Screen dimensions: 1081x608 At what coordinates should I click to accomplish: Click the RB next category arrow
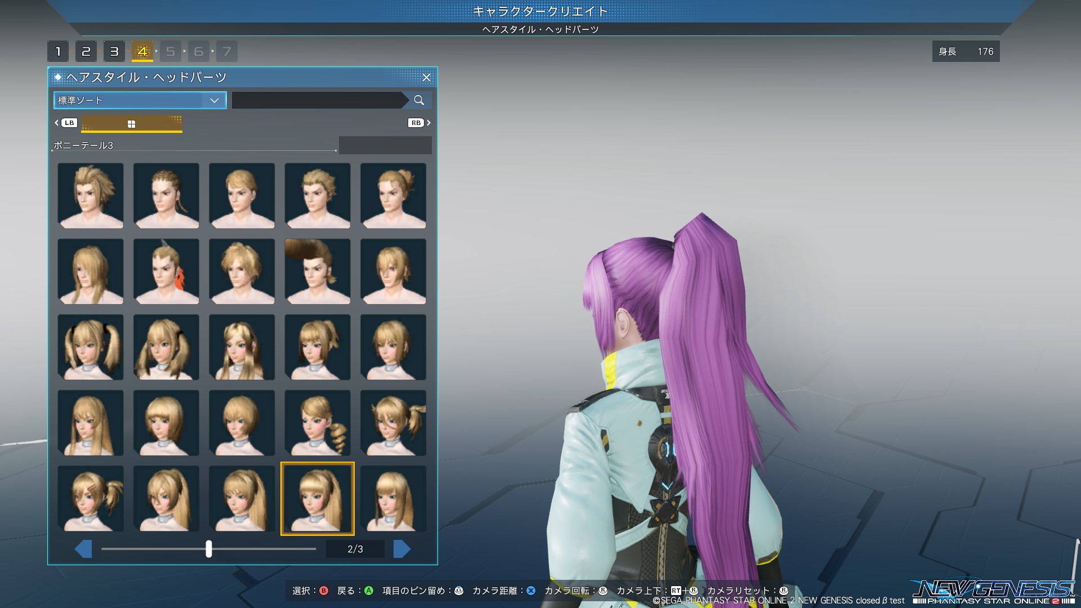419,123
